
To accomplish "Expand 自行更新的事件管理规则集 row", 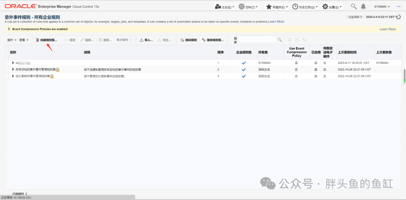I will (13, 76).
